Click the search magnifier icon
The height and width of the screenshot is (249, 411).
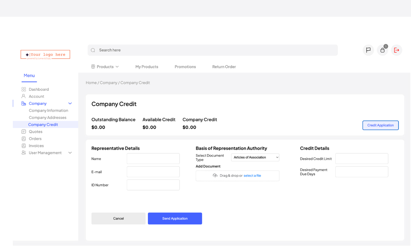pos(93,50)
